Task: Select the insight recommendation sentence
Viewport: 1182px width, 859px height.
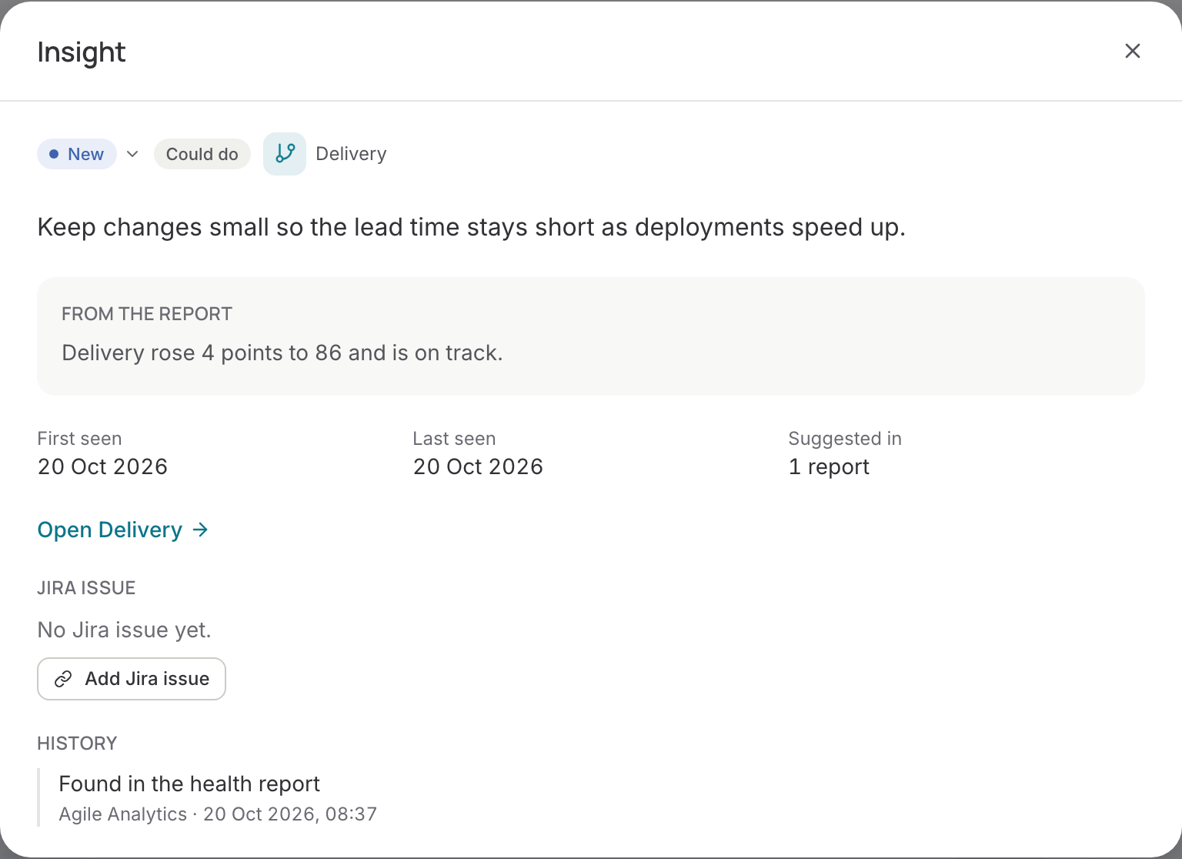Action: click(x=472, y=228)
